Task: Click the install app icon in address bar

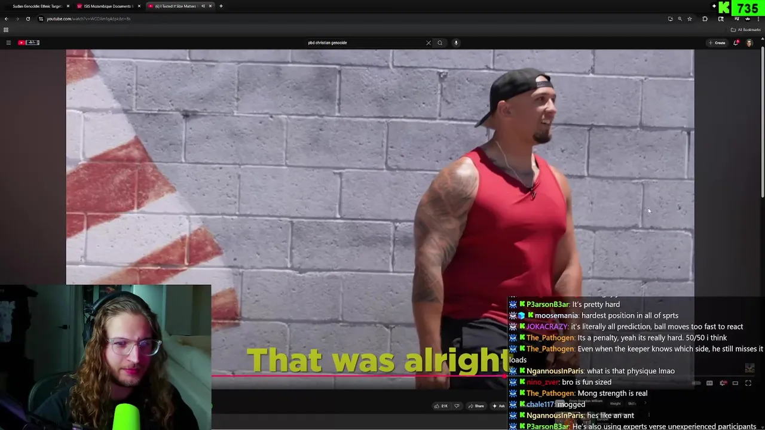Action: tap(670, 19)
